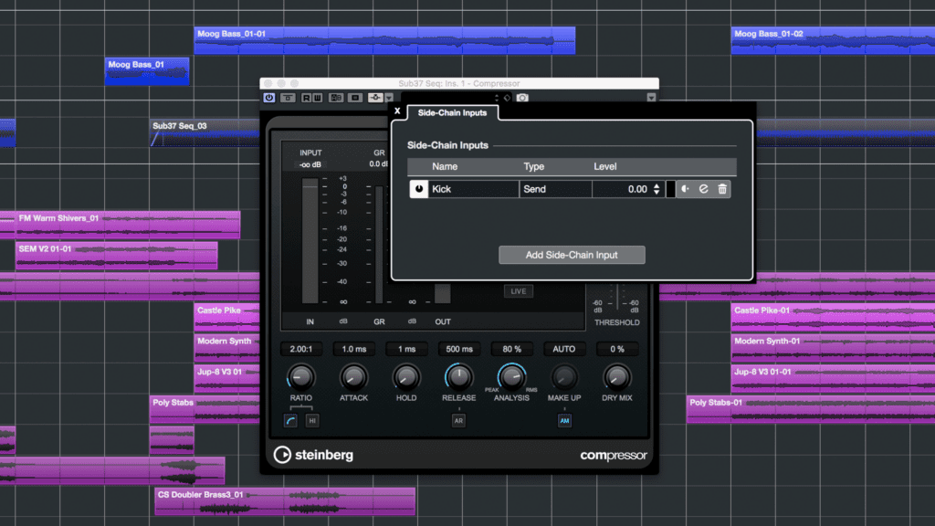
Task: Click the preset diamond management icon
Action: point(508,98)
